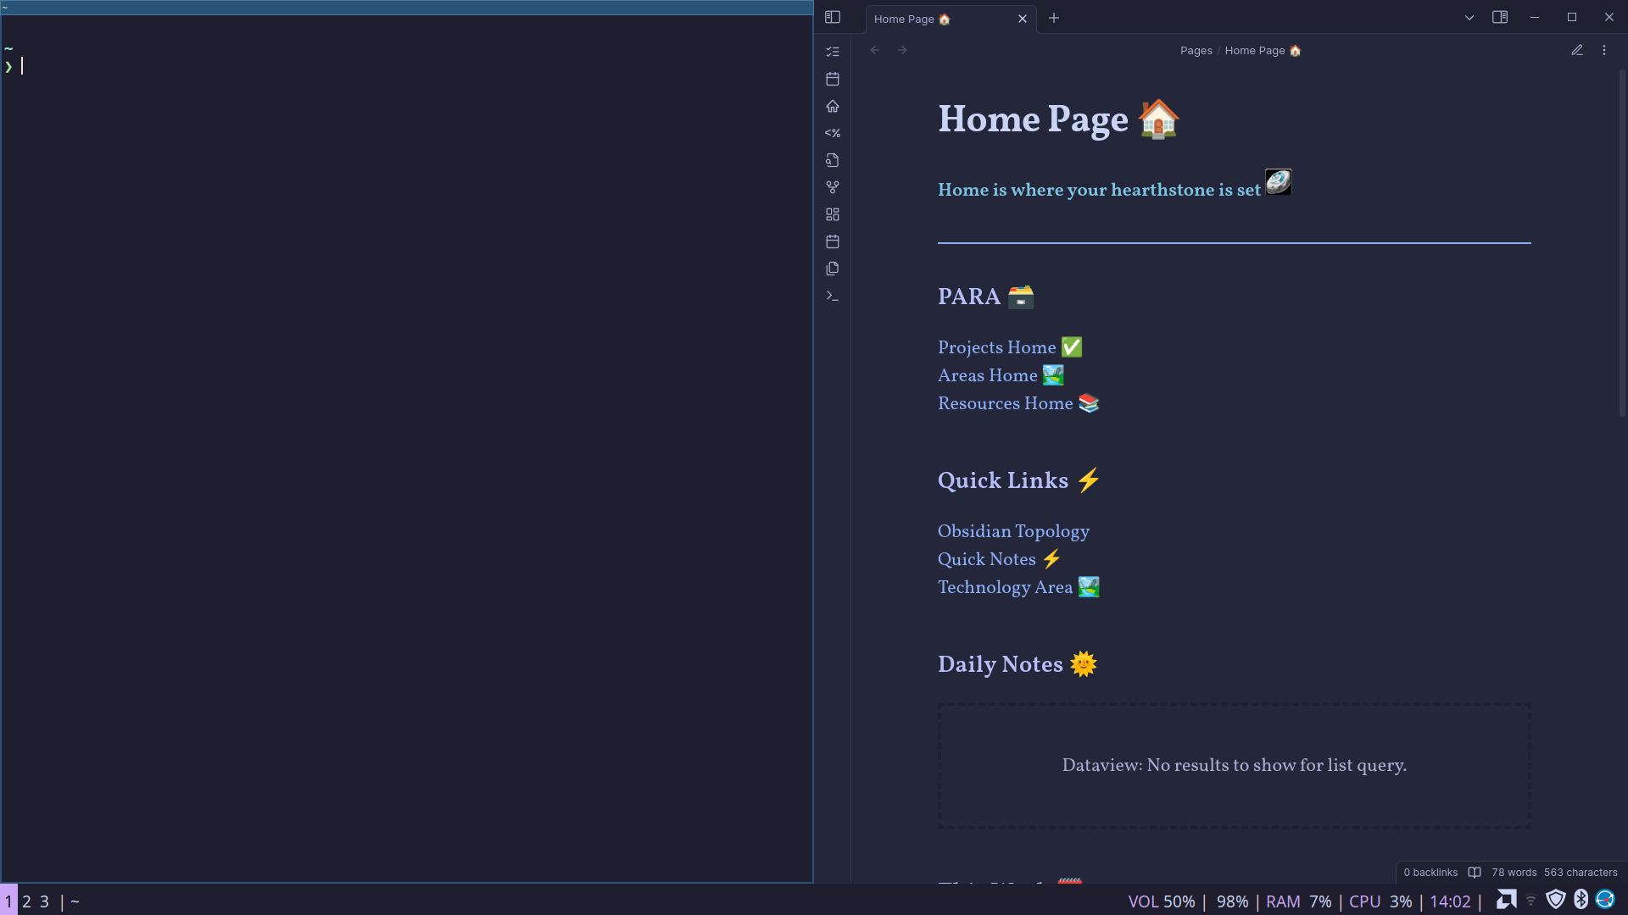Click the copy-files template ribbon icon
1628x915 pixels.
point(833,269)
